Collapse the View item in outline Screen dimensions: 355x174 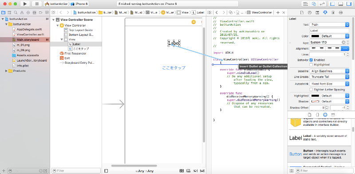coord(61,39)
